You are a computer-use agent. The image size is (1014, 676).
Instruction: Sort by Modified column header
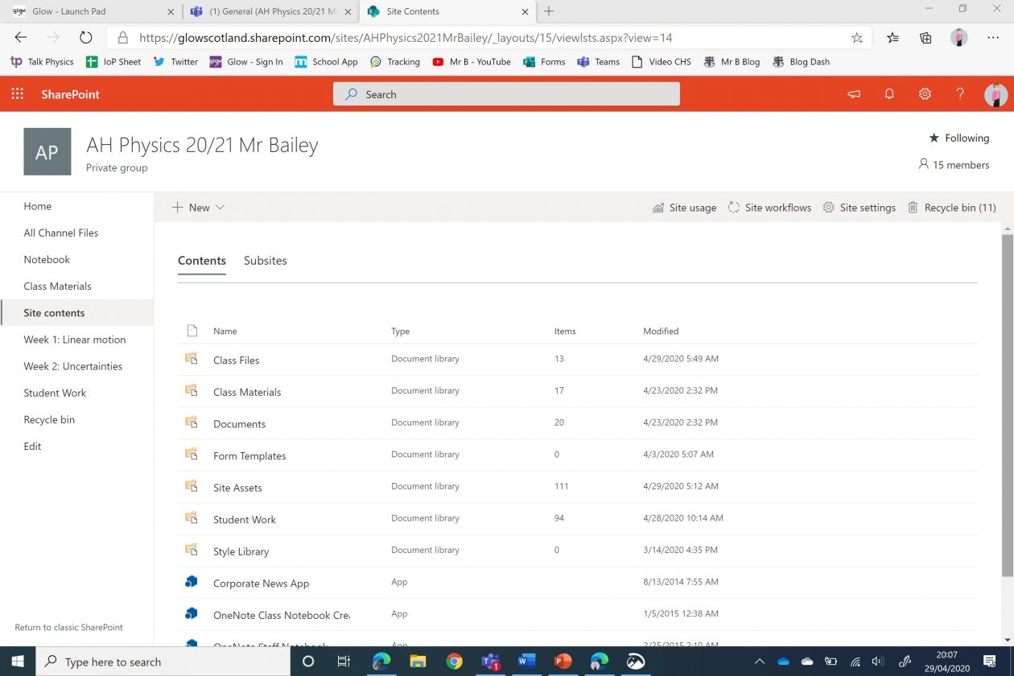click(661, 331)
